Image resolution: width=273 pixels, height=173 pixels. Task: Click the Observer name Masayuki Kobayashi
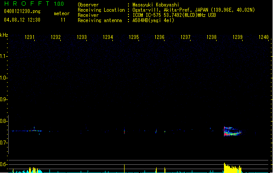156,5
